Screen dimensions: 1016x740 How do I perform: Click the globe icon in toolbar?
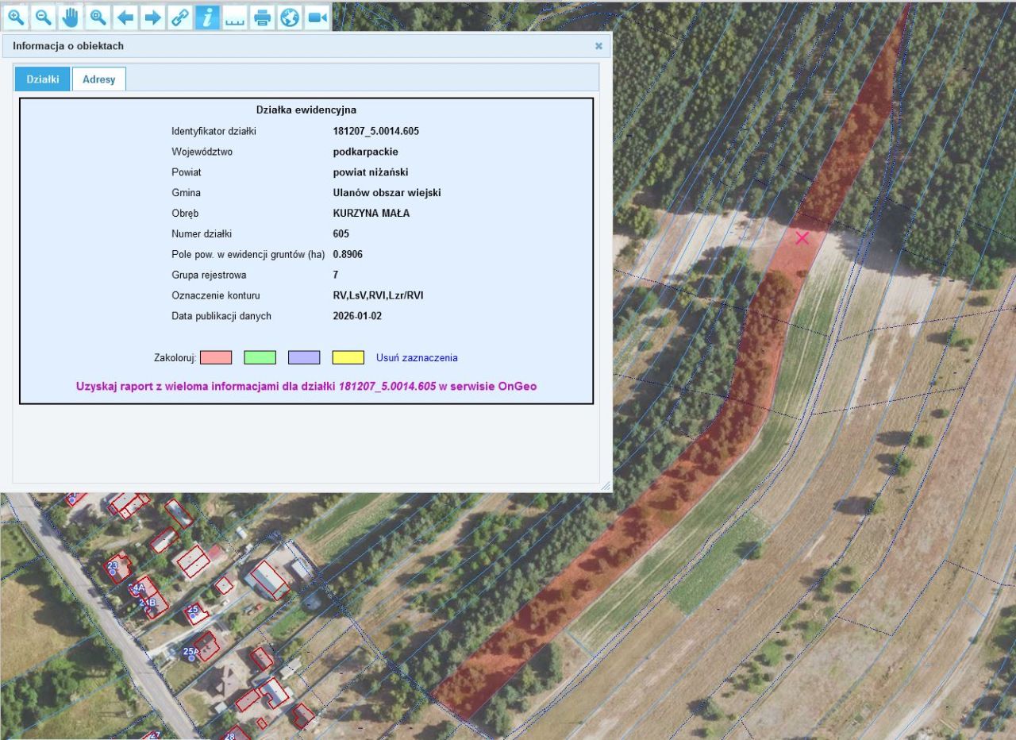click(289, 17)
